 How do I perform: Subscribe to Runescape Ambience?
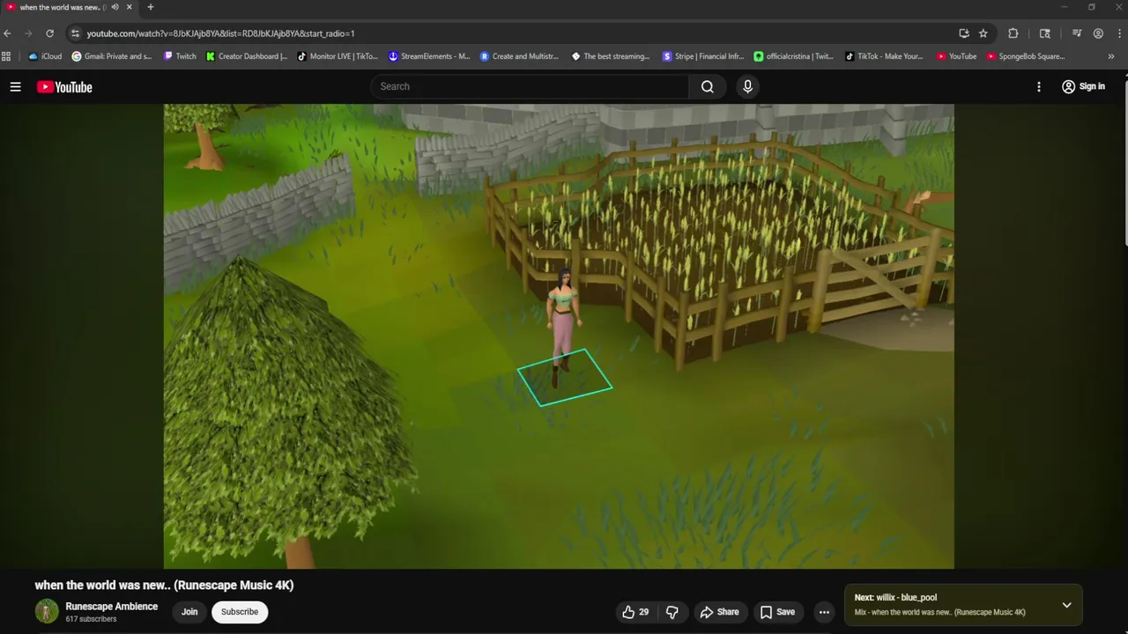point(240,612)
